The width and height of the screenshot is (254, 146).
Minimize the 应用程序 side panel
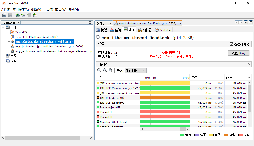pyautogui.click(x=90, y=23)
